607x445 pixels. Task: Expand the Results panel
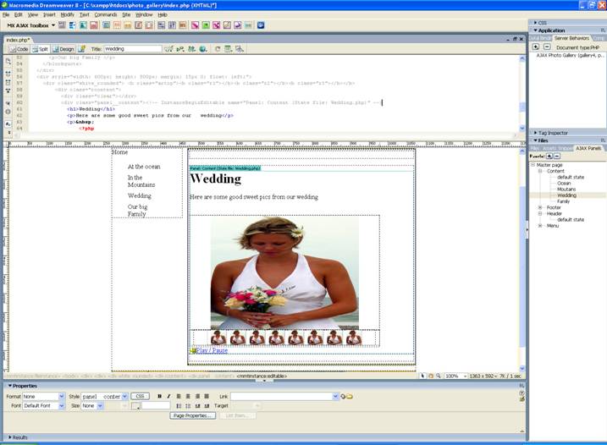click(x=10, y=437)
